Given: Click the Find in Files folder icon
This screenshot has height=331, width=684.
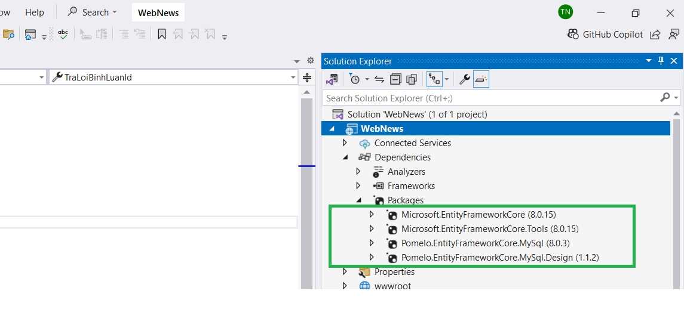Looking at the screenshot, I should (x=9, y=35).
